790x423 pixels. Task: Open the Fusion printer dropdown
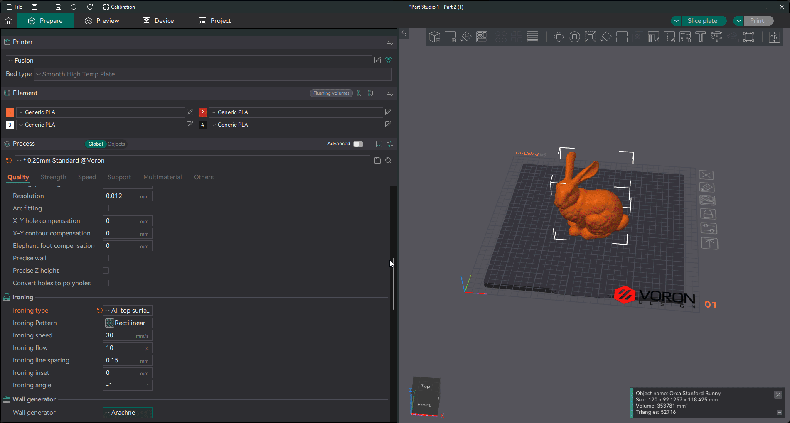[189, 61]
